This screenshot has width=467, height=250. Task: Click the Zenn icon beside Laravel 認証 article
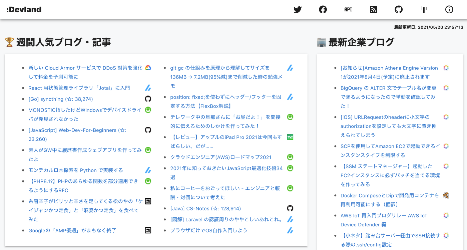click(290, 219)
